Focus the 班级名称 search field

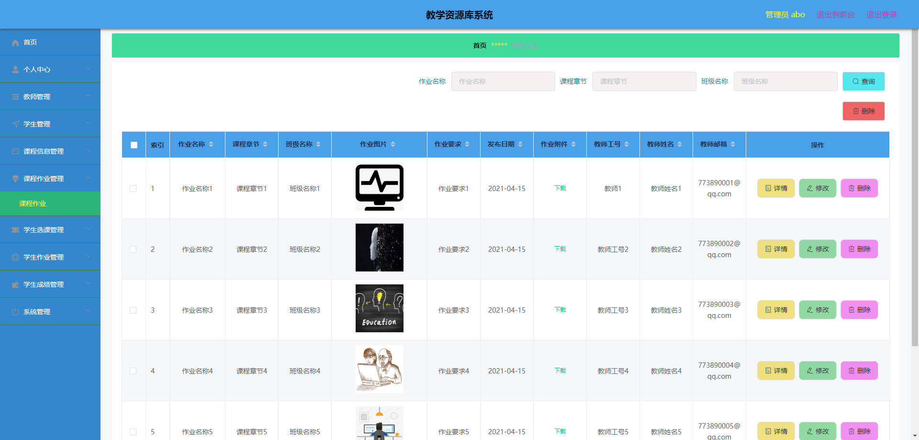point(785,82)
